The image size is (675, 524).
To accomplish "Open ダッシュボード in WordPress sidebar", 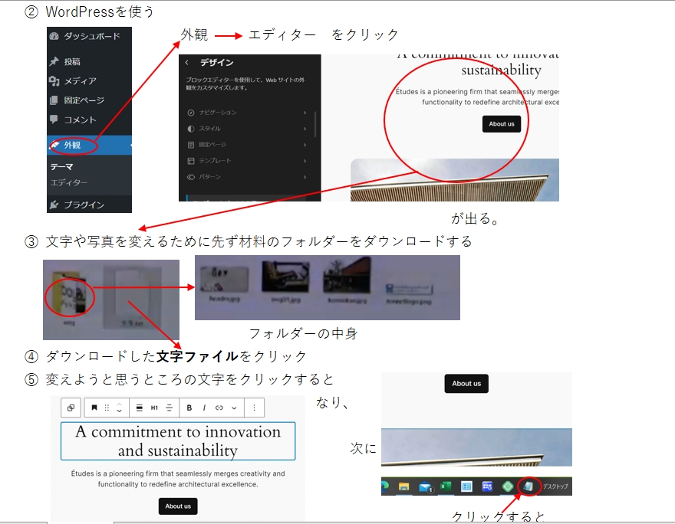I will click(x=85, y=36).
